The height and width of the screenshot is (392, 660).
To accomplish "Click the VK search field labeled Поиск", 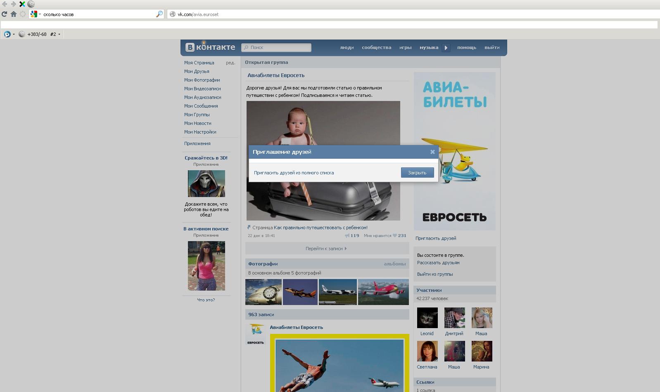I will [x=276, y=47].
